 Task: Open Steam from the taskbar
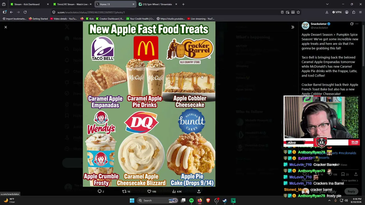pos(225,200)
